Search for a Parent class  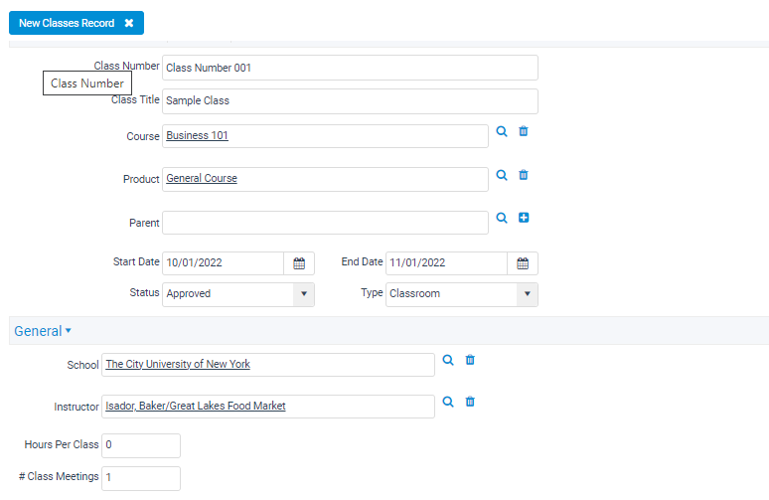coord(501,218)
